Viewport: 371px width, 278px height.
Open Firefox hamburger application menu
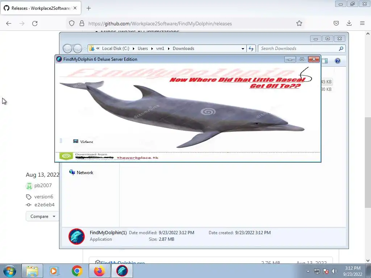362,23
